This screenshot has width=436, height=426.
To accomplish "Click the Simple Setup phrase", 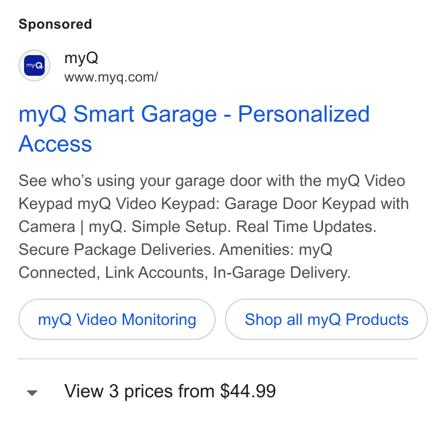I will tap(181, 227).
